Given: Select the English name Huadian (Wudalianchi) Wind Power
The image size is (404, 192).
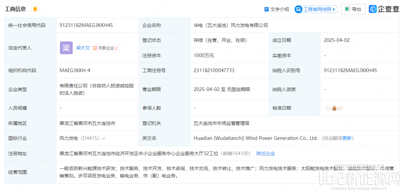Looking at the screenshot, I should pyautogui.click(x=255, y=138).
